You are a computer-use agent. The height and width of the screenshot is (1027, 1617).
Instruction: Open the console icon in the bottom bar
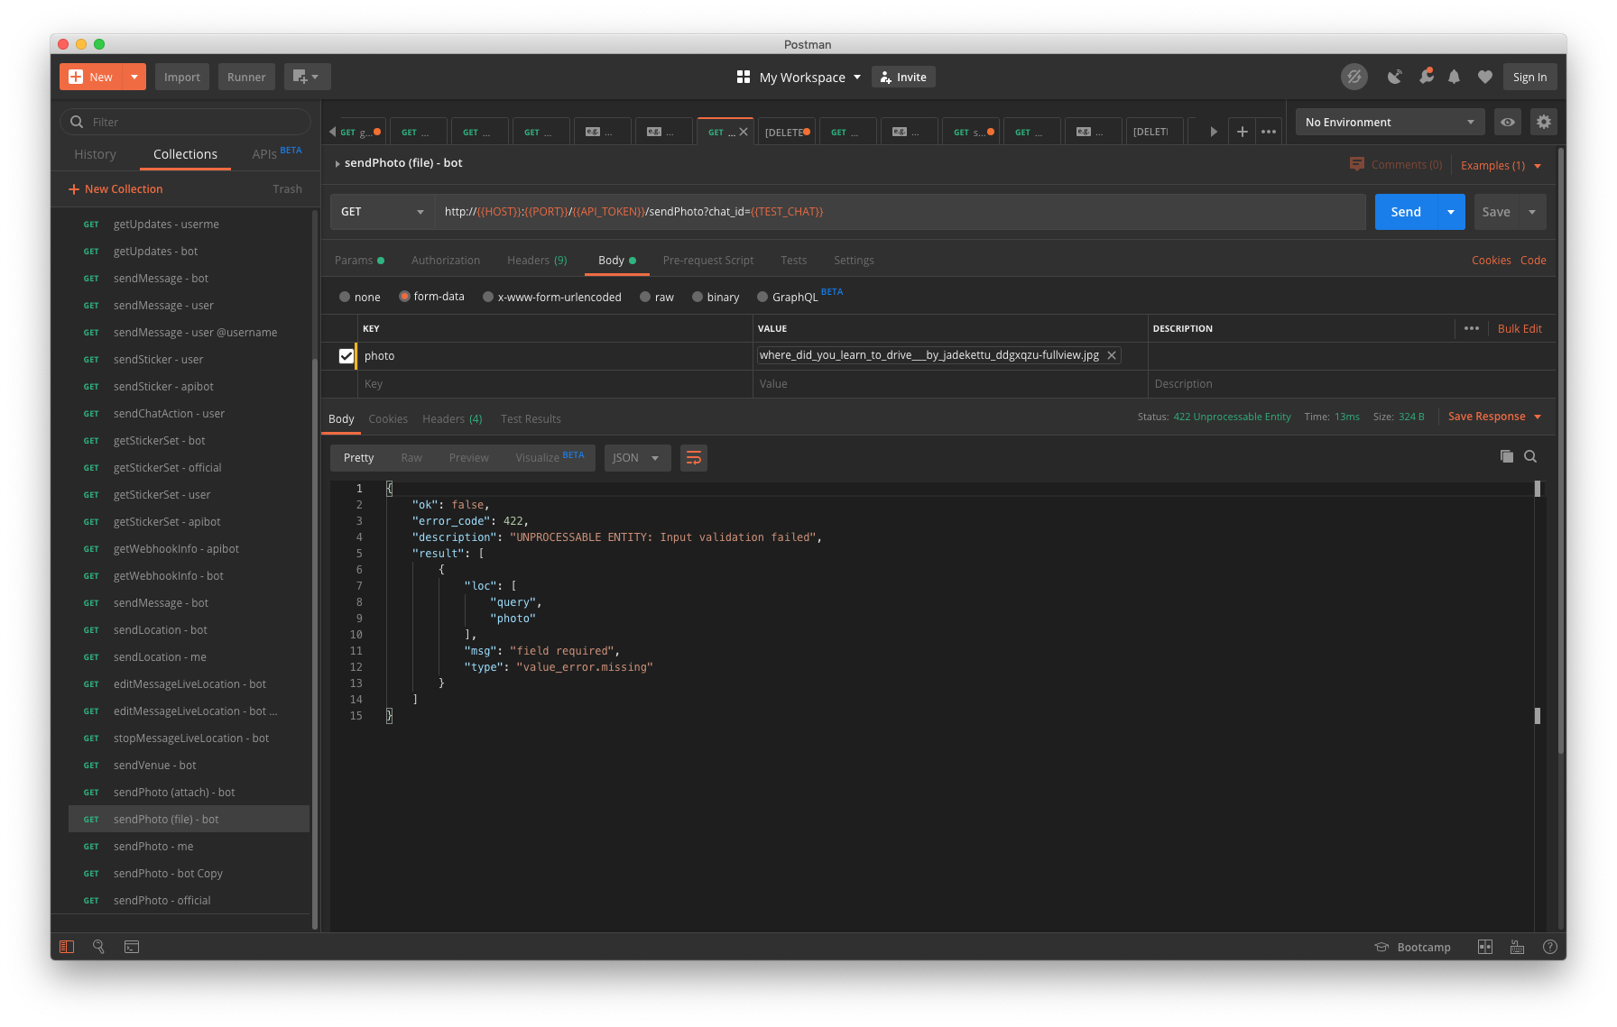coord(131,947)
